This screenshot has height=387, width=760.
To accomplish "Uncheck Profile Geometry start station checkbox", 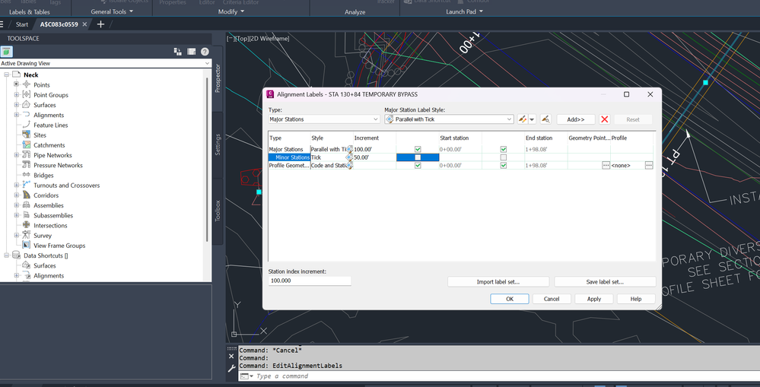I will point(418,166).
